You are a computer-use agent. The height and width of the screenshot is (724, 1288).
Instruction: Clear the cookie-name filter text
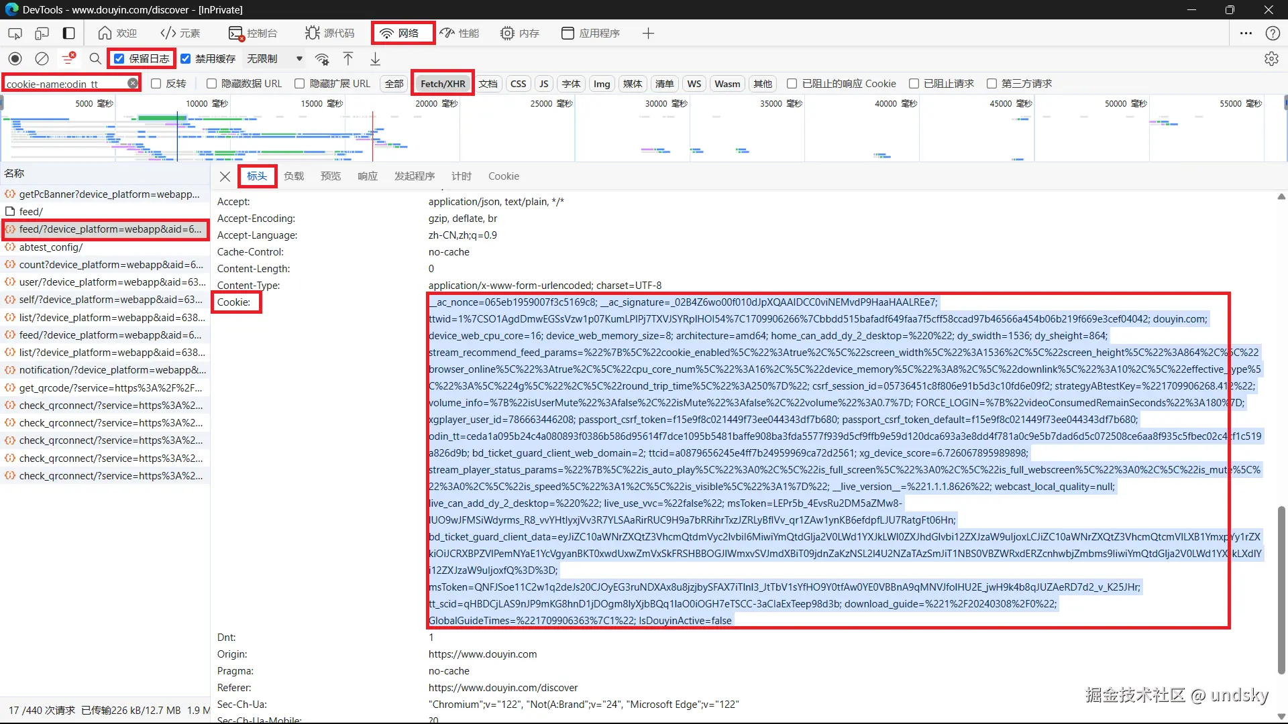(x=133, y=83)
